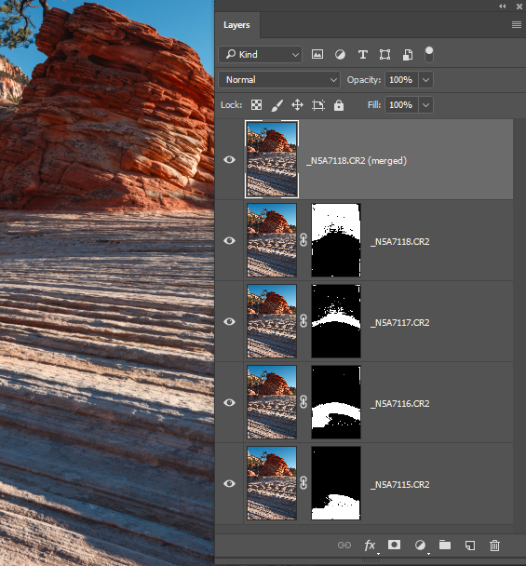Filter for shape layers icon
The width and height of the screenshot is (526, 566).
(x=384, y=55)
